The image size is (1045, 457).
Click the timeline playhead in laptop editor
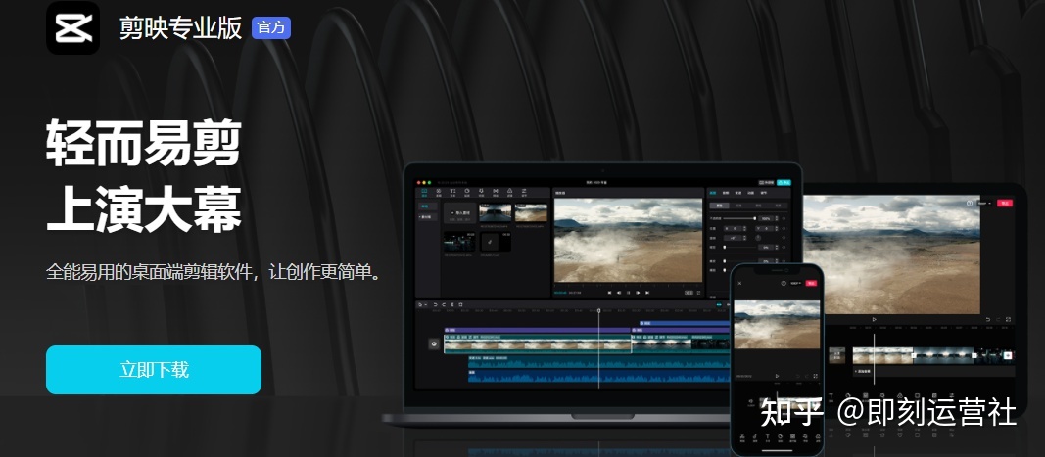click(x=599, y=311)
